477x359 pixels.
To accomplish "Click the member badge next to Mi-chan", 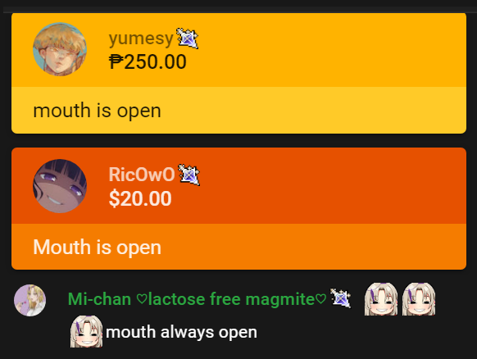I will (x=340, y=298).
